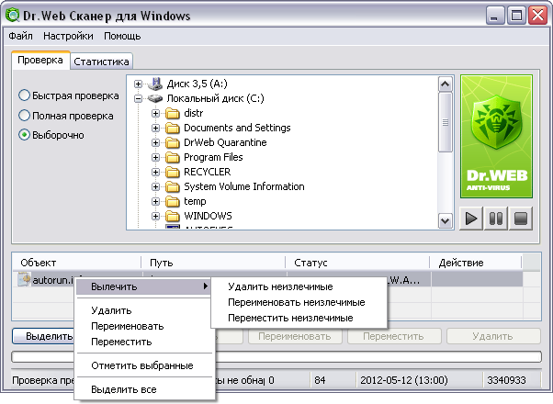Viewport: 553px width, 404px height.
Task: Expand the Program Files node
Action: [x=155, y=157]
